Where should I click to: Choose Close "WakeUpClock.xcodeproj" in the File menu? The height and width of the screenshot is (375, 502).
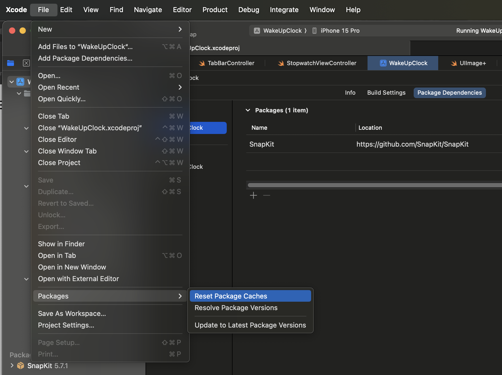[x=110, y=128]
